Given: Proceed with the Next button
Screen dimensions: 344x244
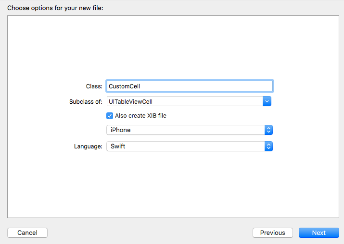Looking at the screenshot, I should coord(319,232).
